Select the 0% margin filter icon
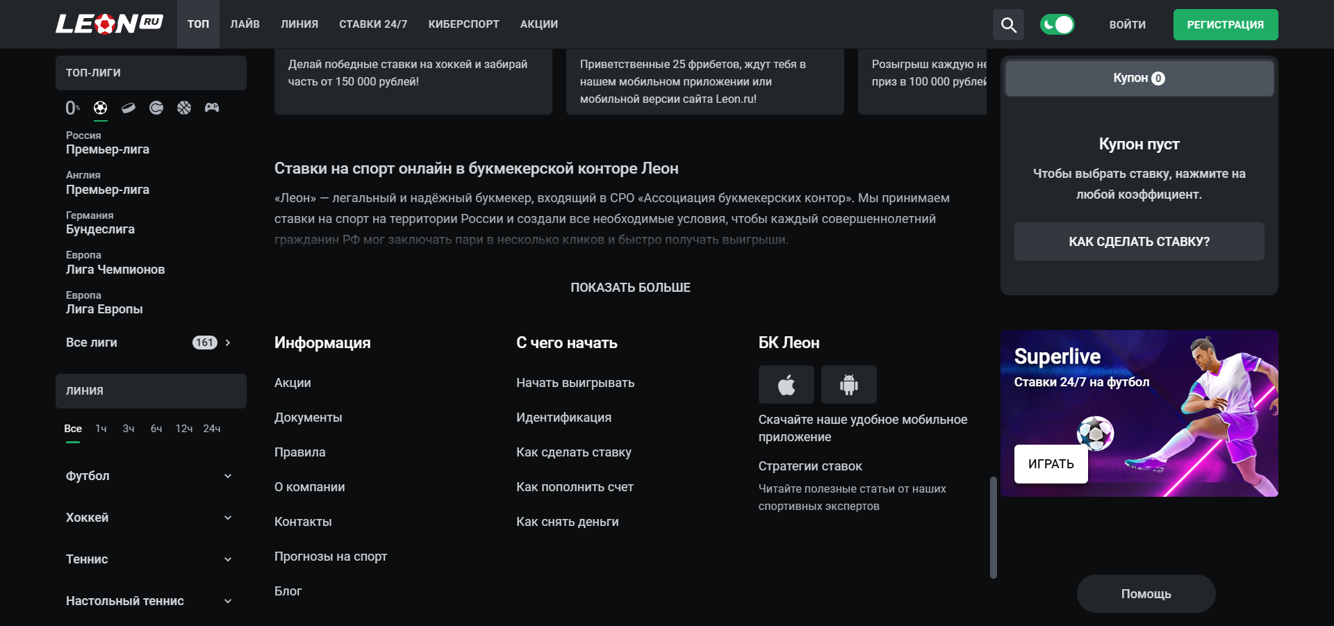 [x=73, y=108]
